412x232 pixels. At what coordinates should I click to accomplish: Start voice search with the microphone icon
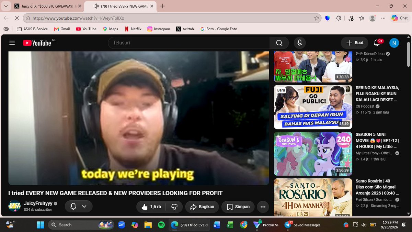pos(300,43)
